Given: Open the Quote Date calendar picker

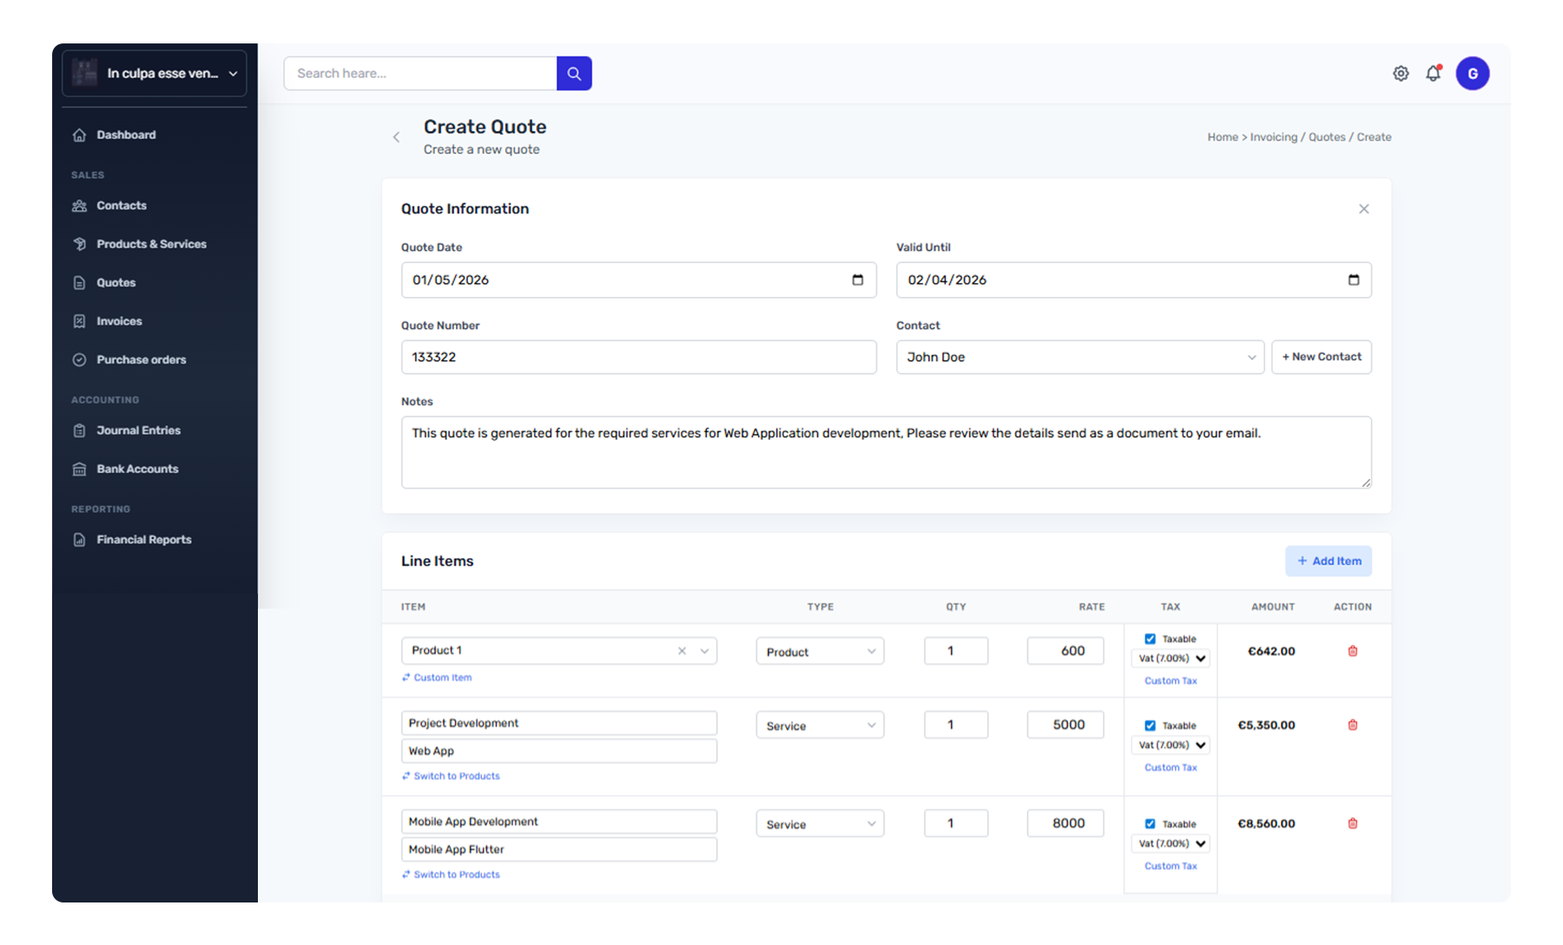Looking at the screenshot, I should (x=857, y=280).
